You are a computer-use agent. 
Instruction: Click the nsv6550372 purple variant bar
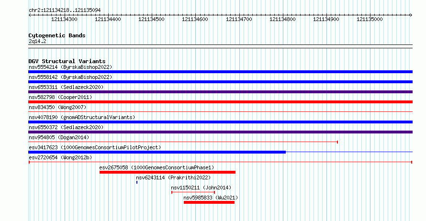(220, 132)
